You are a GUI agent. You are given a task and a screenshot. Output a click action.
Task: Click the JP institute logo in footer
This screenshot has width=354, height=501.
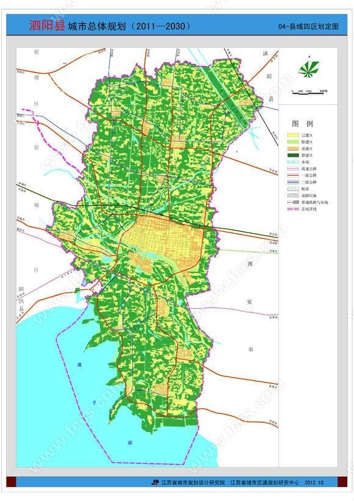[x=154, y=483]
